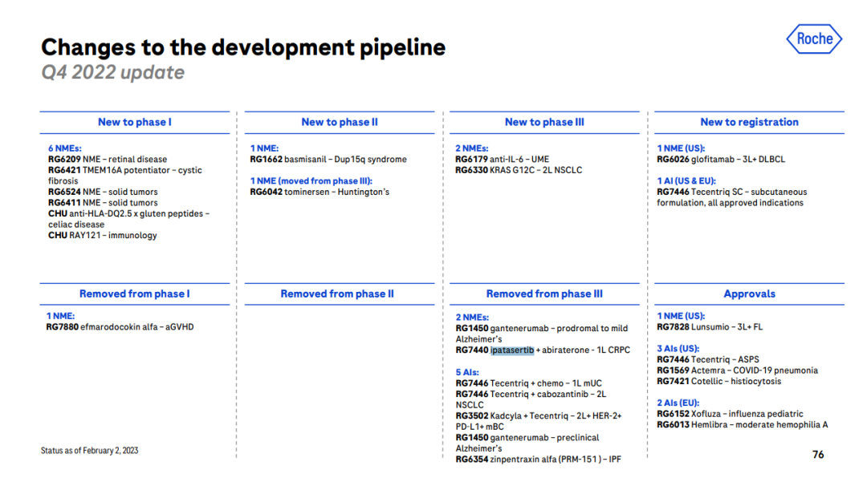Select 'RG6026 glofitamab – 3L+ DLBCL' entry
Image resolution: width=867 pixels, height=486 pixels.
point(721,159)
